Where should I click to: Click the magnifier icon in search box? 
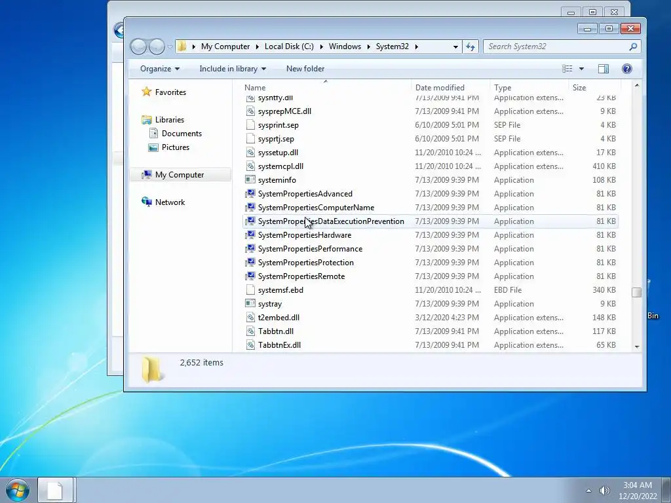pos(633,47)
